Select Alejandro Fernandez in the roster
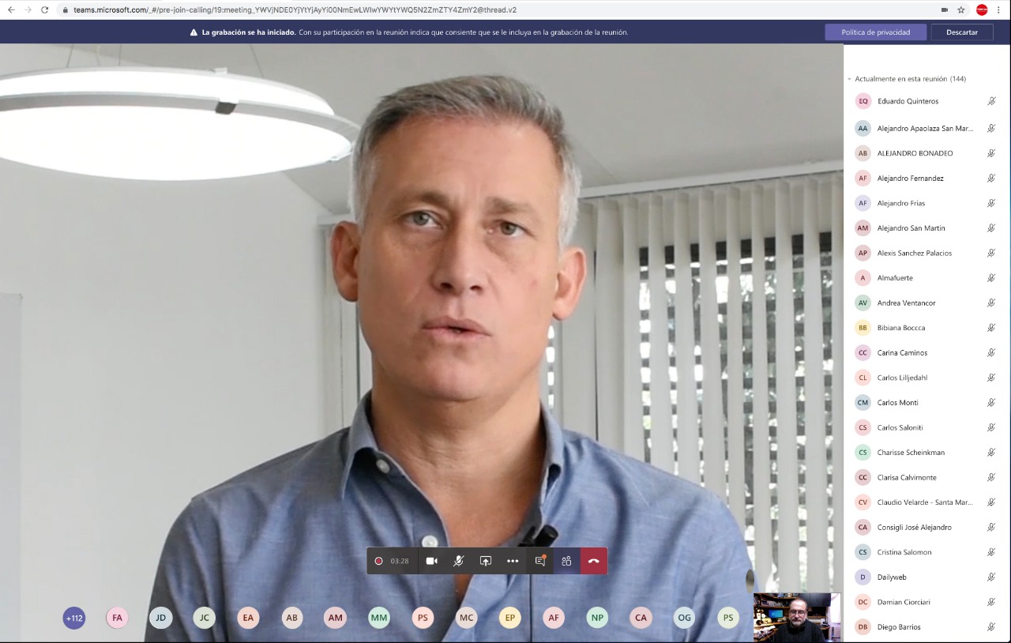1011x643 pixels. [911, 179]
